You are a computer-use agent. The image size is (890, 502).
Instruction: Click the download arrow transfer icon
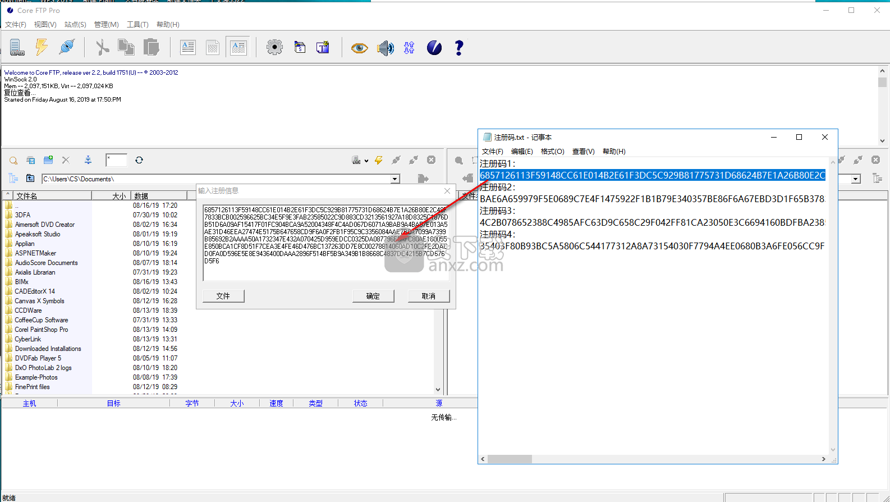point(468,179)
